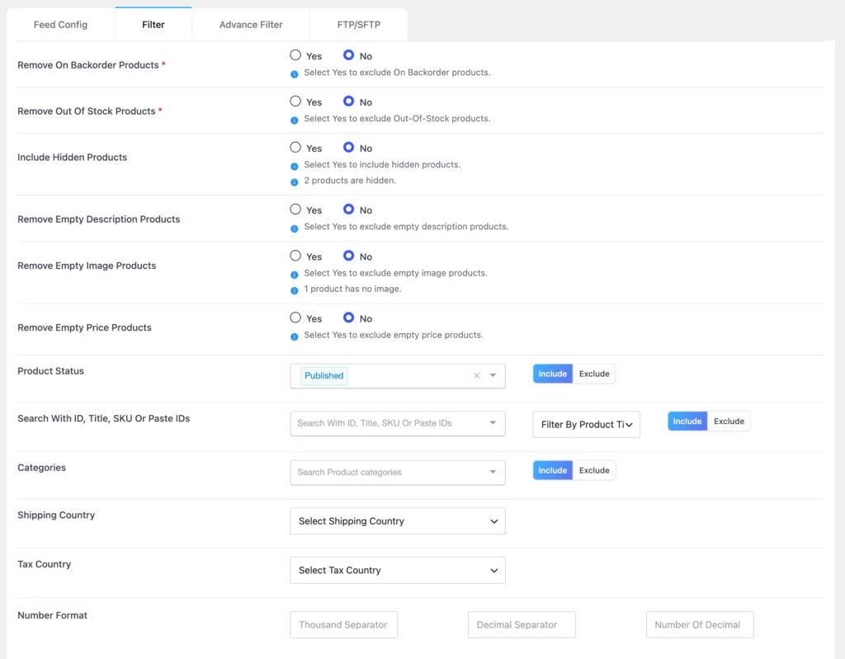Open Select Shipping Country dropdown
This screenshot has width=845, height=659.
point(397,521)
